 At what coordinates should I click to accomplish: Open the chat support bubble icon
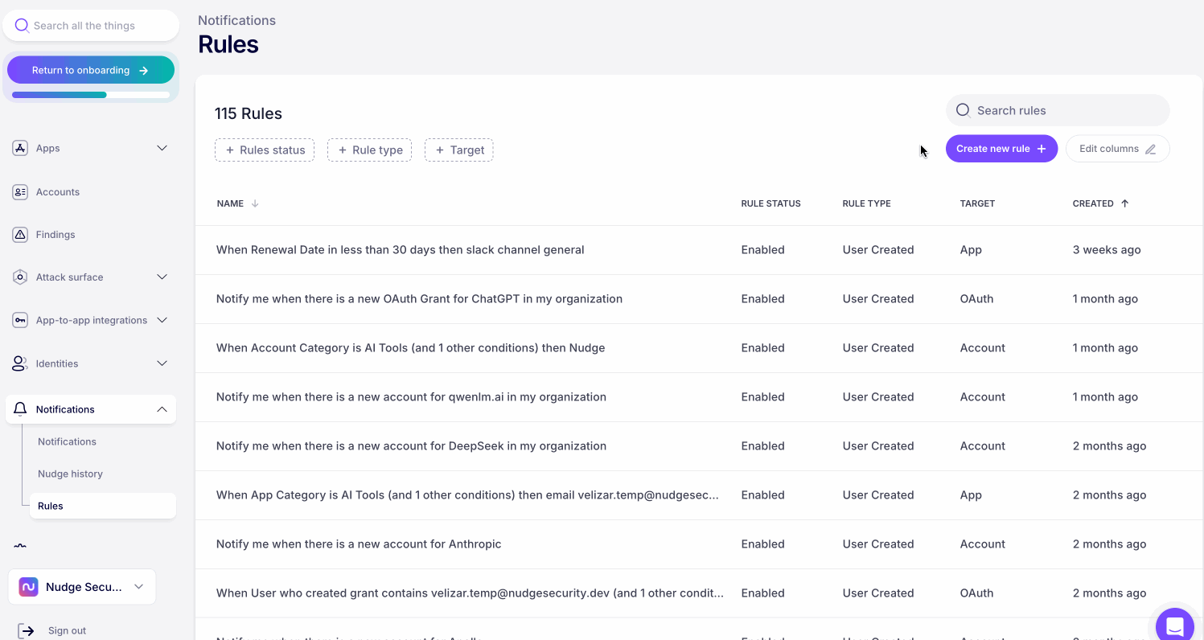(1174, 626)
